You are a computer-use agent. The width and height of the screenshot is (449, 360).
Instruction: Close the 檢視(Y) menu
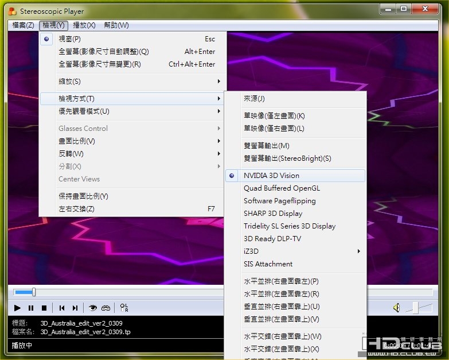click(53, 25)
